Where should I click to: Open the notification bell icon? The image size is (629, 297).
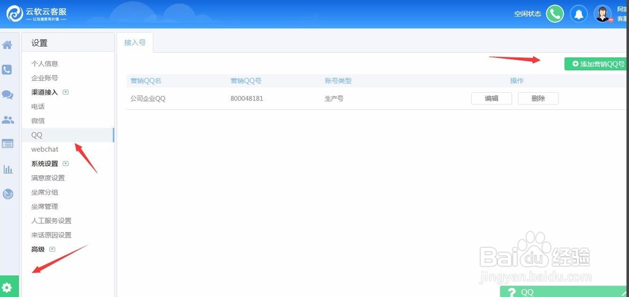coord(579,14)
